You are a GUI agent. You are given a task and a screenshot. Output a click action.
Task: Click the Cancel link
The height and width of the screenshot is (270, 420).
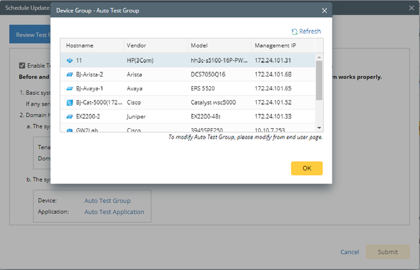349,252
